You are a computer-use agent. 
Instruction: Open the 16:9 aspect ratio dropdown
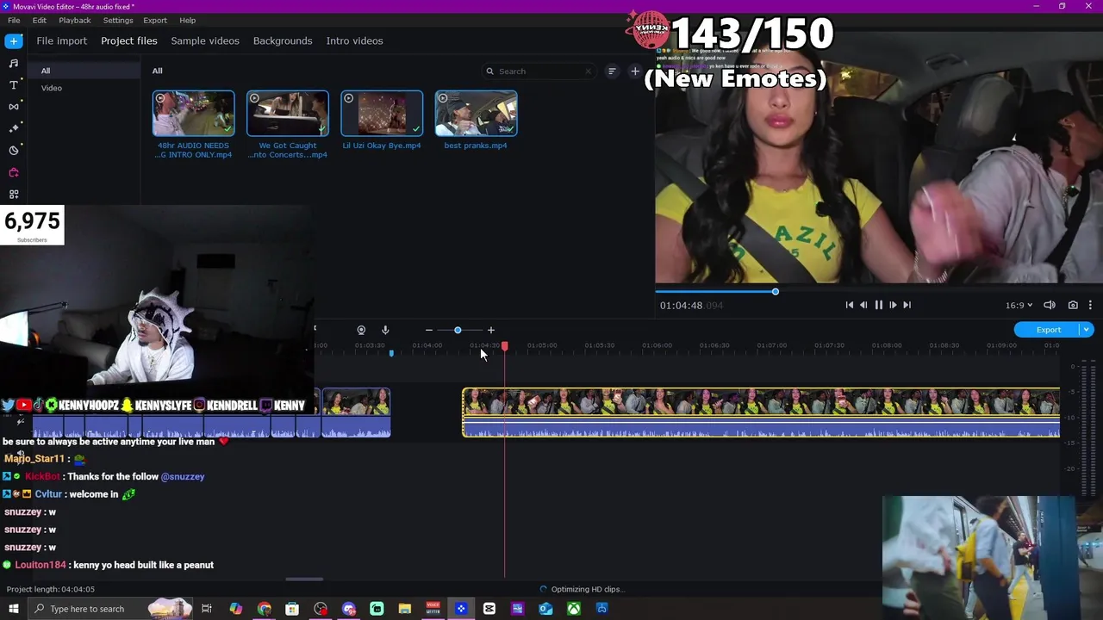pyautogui.click(x=1019, y=305)
